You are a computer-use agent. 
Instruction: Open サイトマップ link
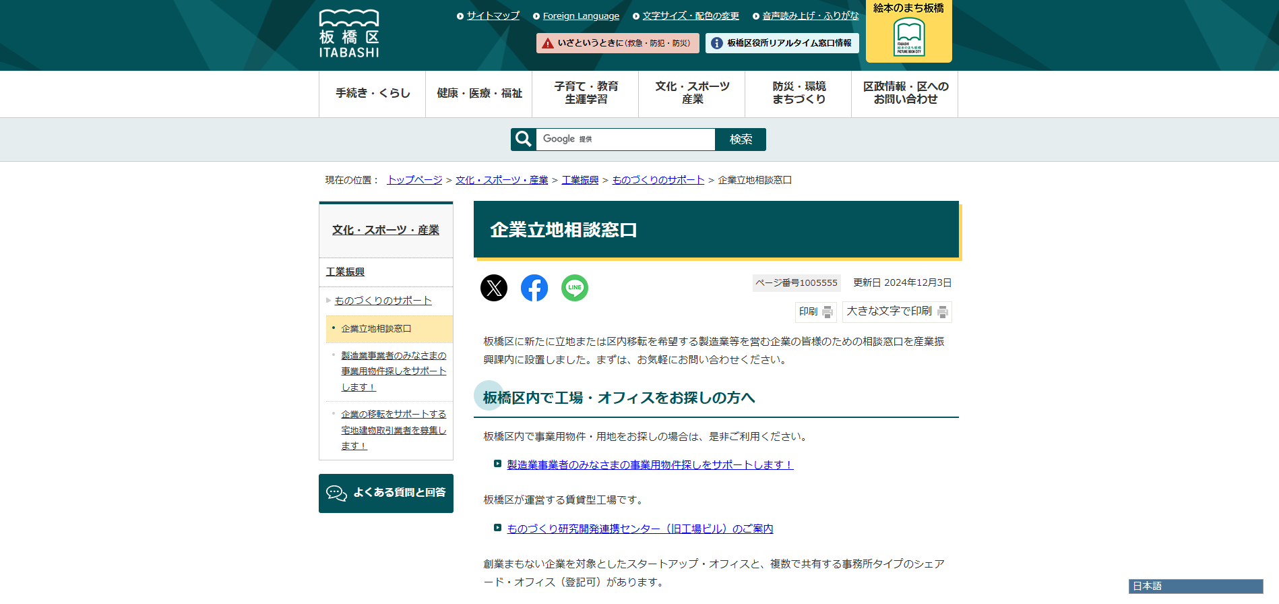point(493,16)
